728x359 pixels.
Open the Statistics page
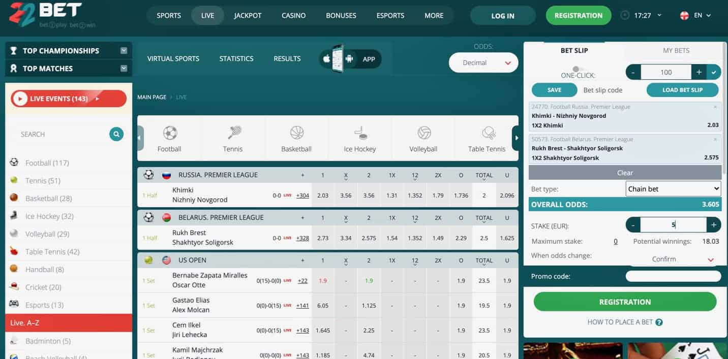(x=236, y=59)
